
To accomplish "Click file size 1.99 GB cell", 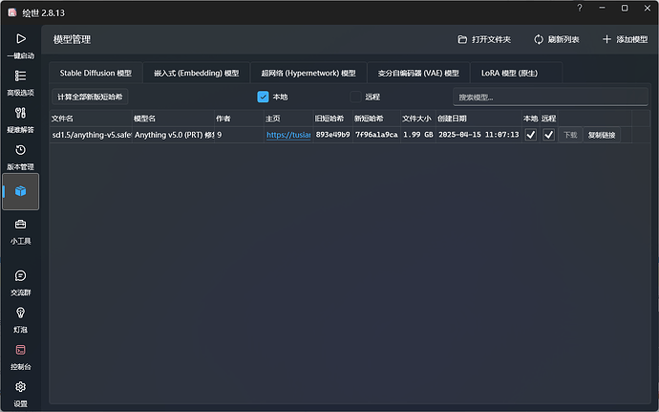I will 418,135.
